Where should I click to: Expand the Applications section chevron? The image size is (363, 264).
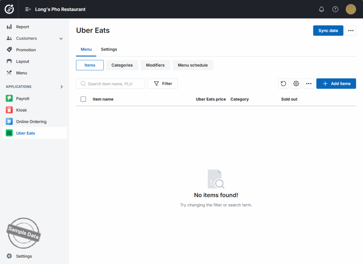pos(61,87)
